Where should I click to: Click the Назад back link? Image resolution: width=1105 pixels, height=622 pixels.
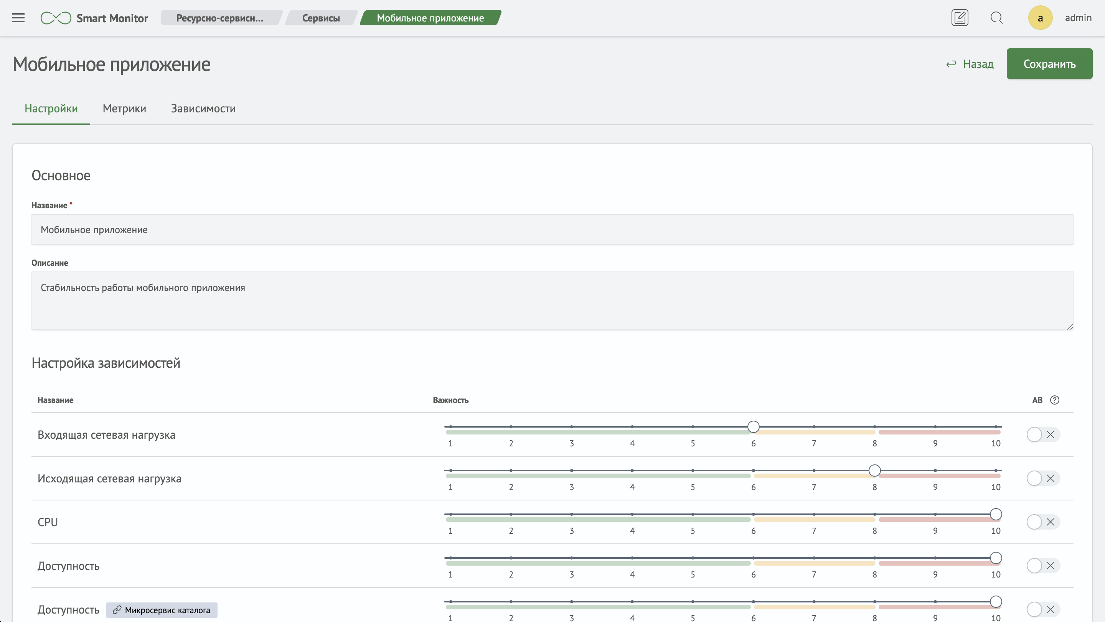[970, 64]
